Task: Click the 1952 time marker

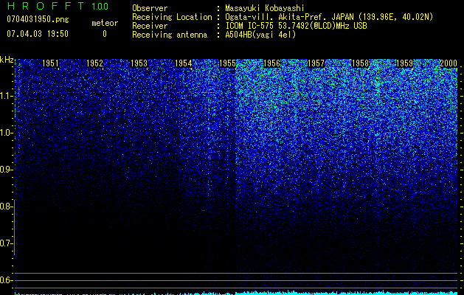Action: pos(94,63)
